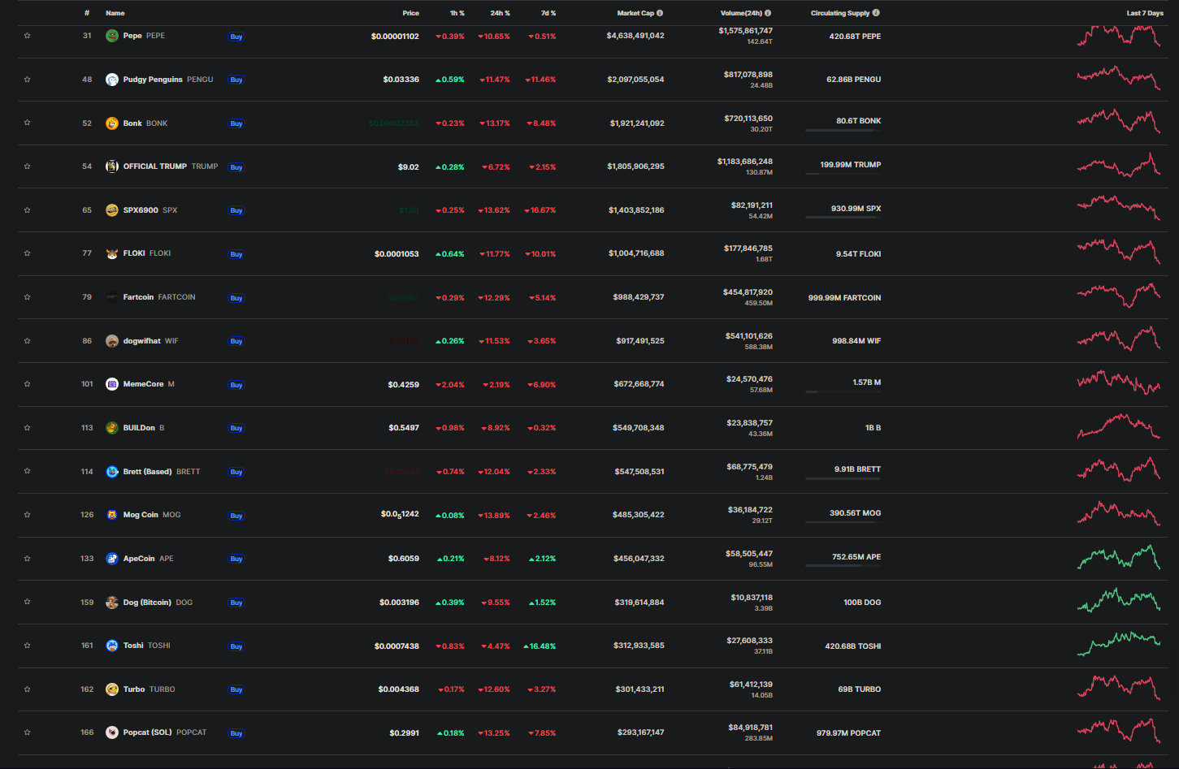1179x769 pixels.
Task: Click the Turbo volume $61,412,139
Action: pos(751,685)
